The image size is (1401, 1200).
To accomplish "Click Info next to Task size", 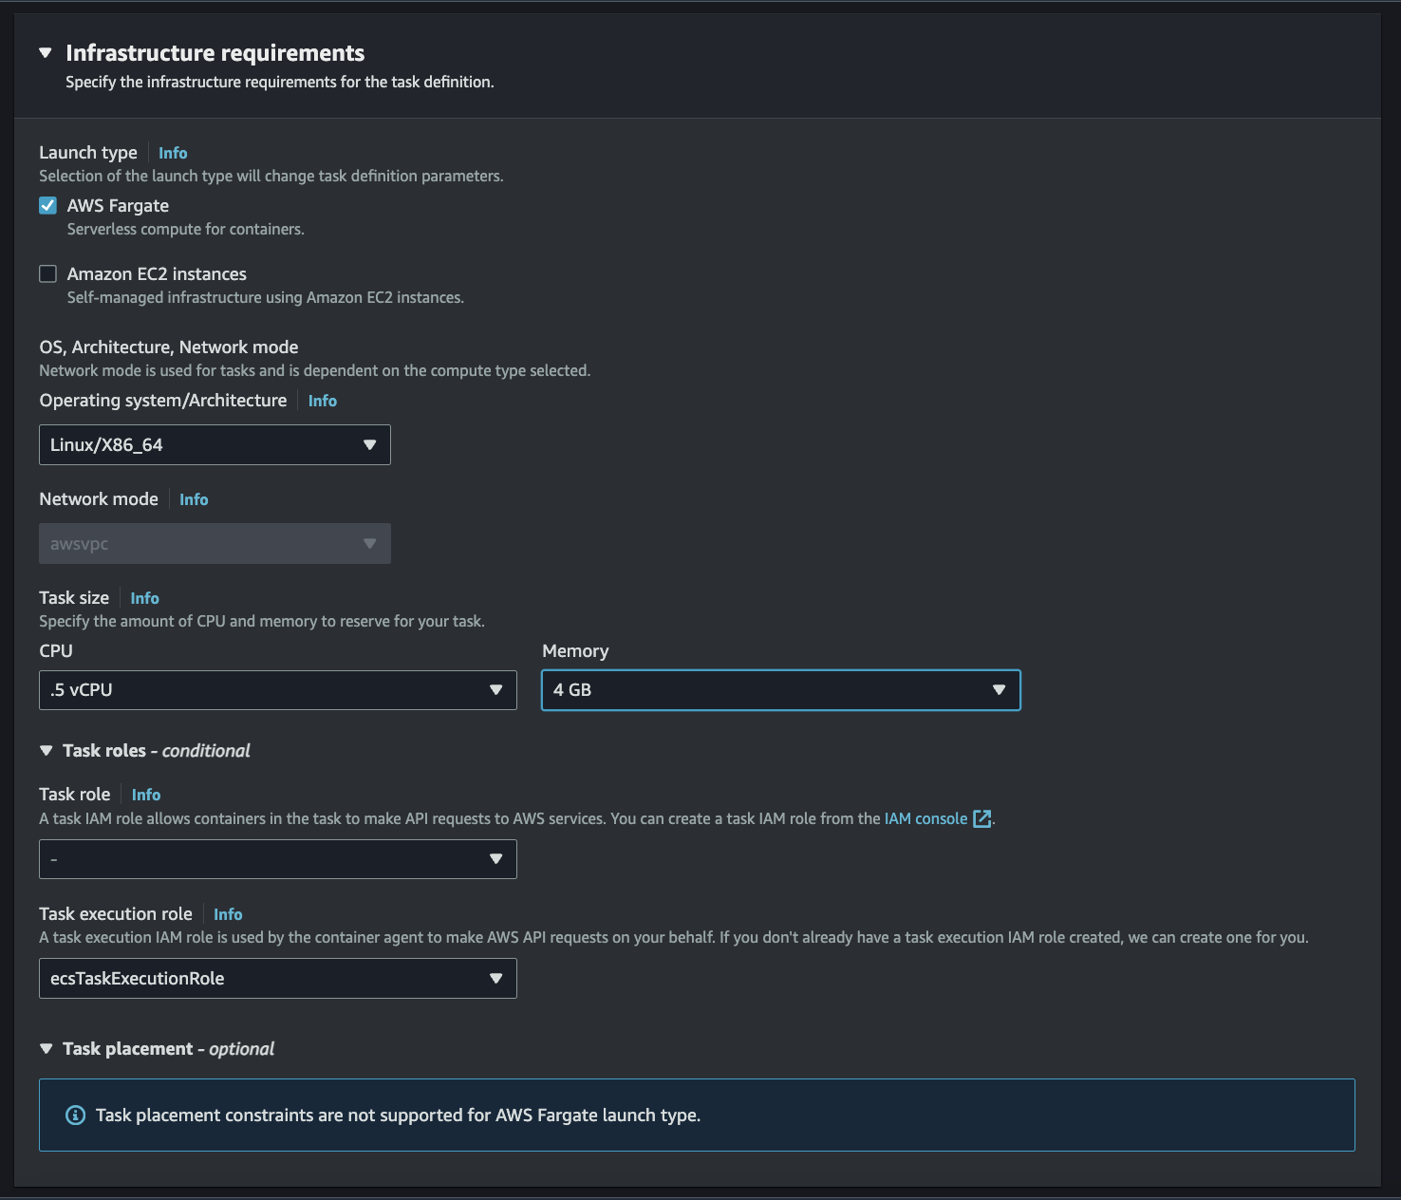I will (x=144, y=598).
